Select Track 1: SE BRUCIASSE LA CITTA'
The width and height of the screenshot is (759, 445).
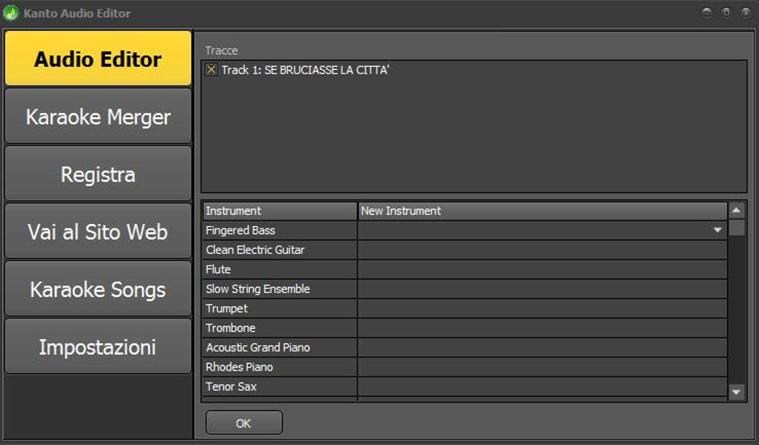(x=305, y=70)
